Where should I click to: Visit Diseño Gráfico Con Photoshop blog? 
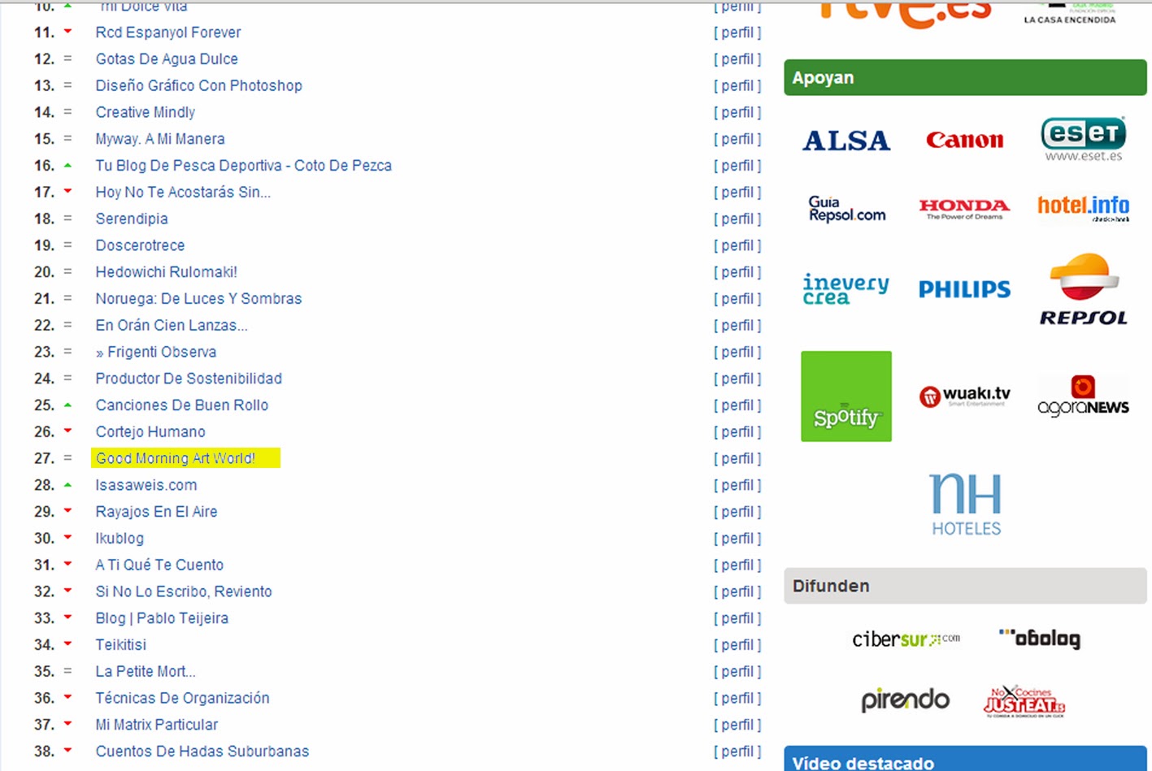[198, 85]
